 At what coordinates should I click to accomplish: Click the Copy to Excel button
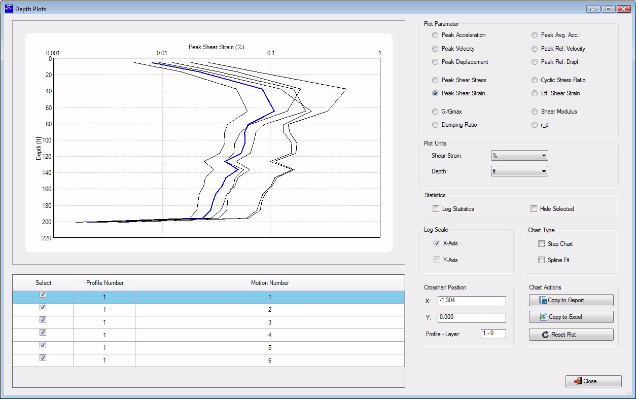tap(571, 317)
